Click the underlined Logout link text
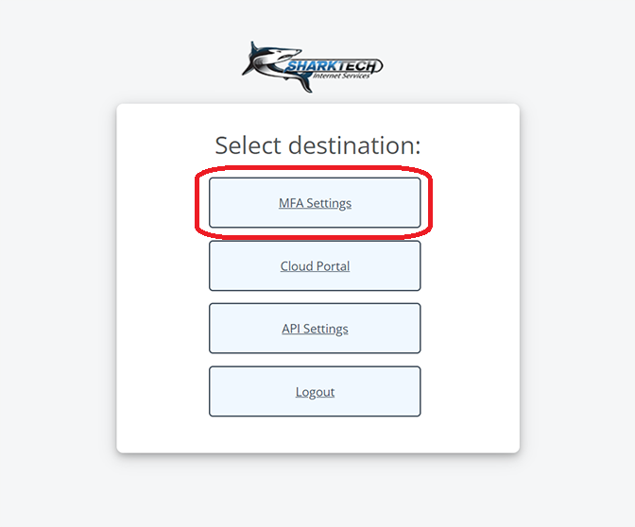 (x=315, y=392)
